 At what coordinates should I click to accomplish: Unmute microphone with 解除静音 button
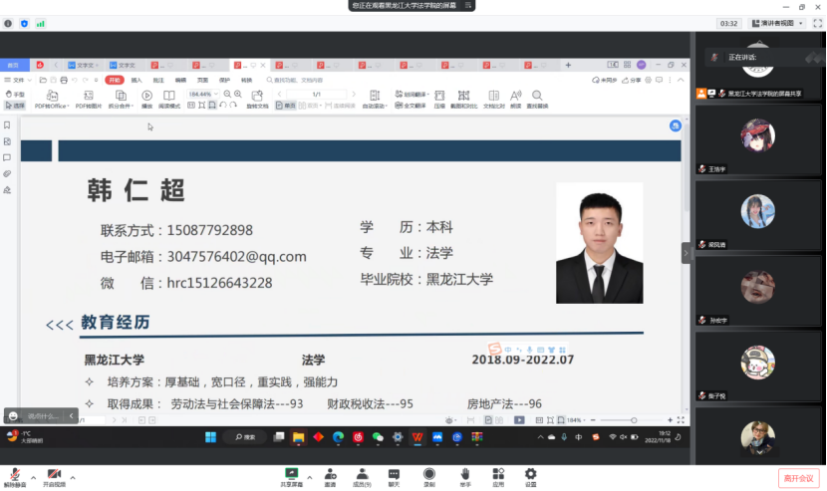15,476
